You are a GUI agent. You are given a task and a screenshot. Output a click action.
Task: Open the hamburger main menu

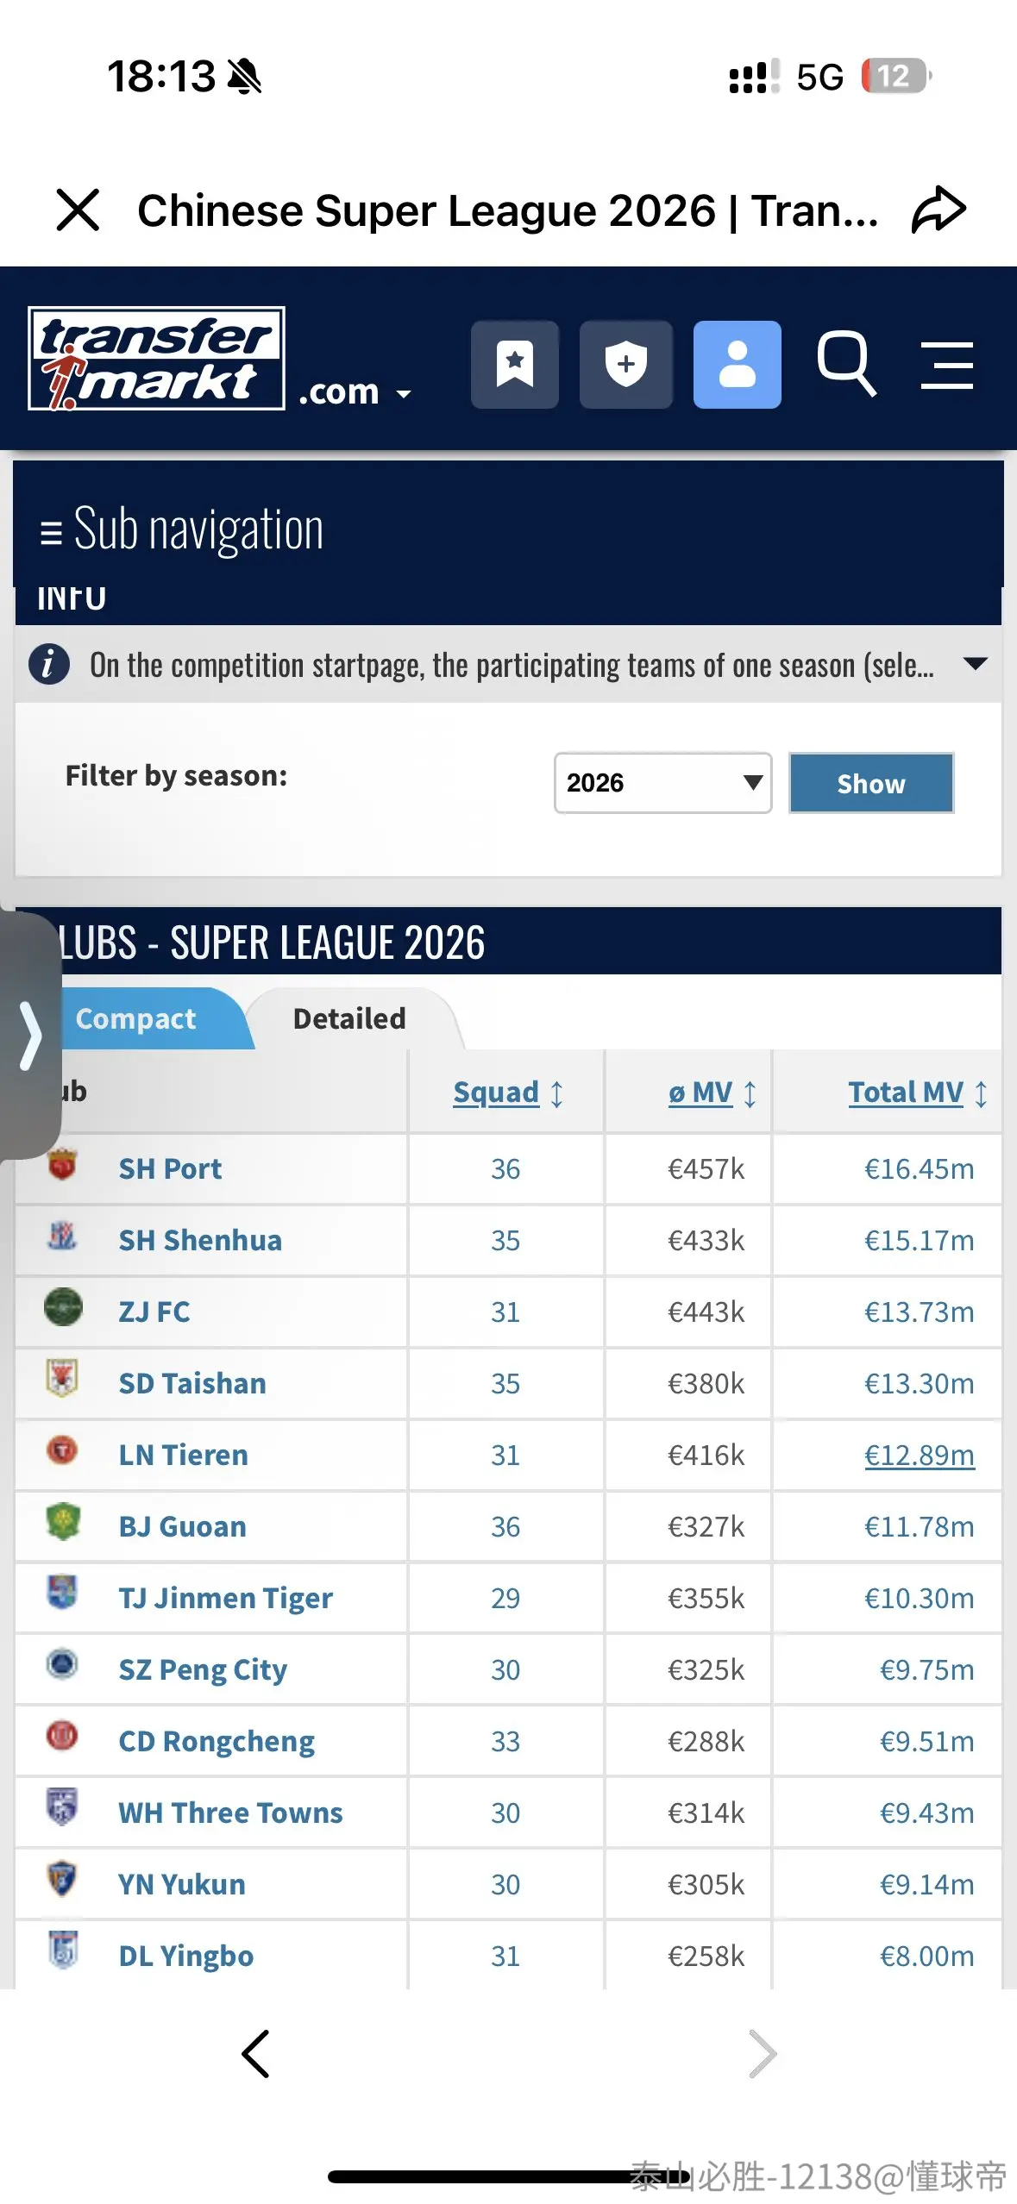[x=946, y=365]
